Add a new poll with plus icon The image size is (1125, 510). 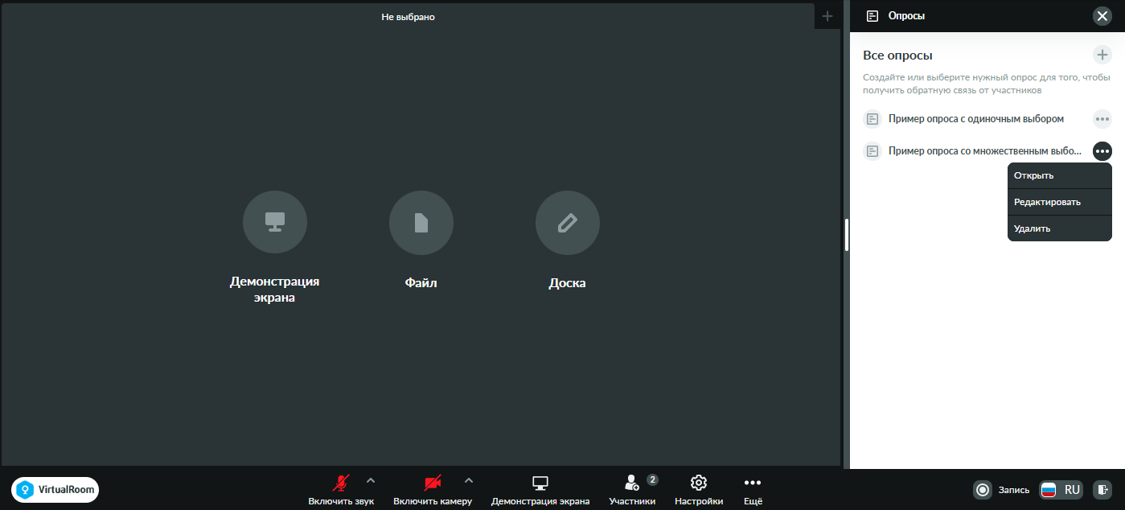1102,55
